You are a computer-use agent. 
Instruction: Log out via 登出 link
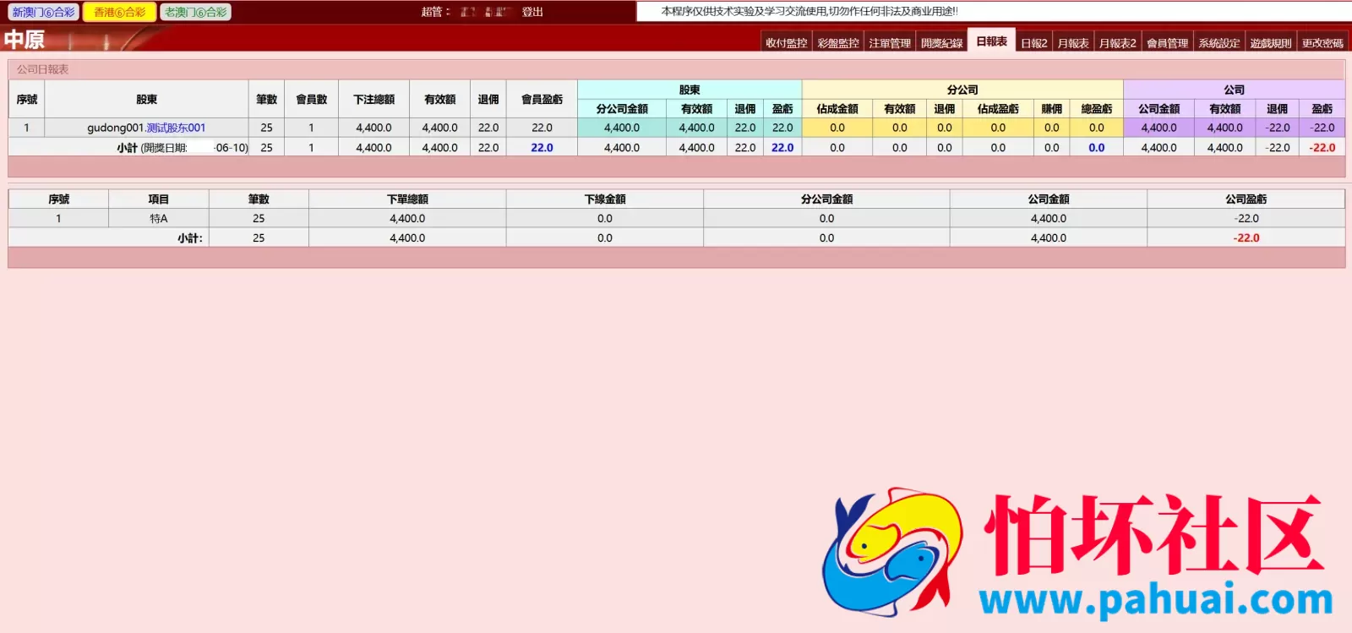point(532,12)
